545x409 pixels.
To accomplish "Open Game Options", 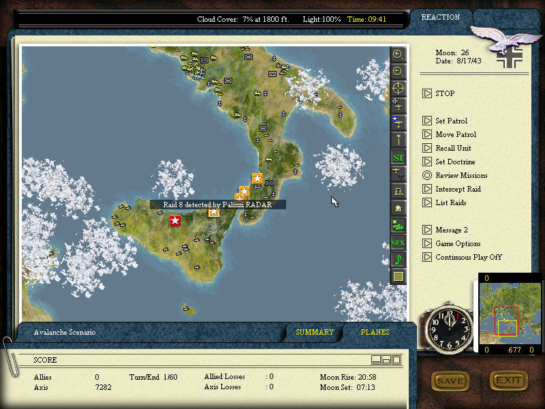I will tap(452, 243).
